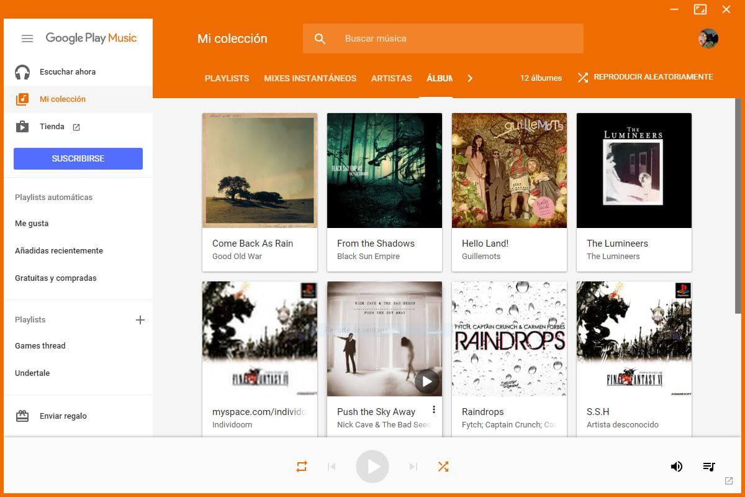
Task: Open Añadidas recientemente playlist
Action: tap(59, 251)
